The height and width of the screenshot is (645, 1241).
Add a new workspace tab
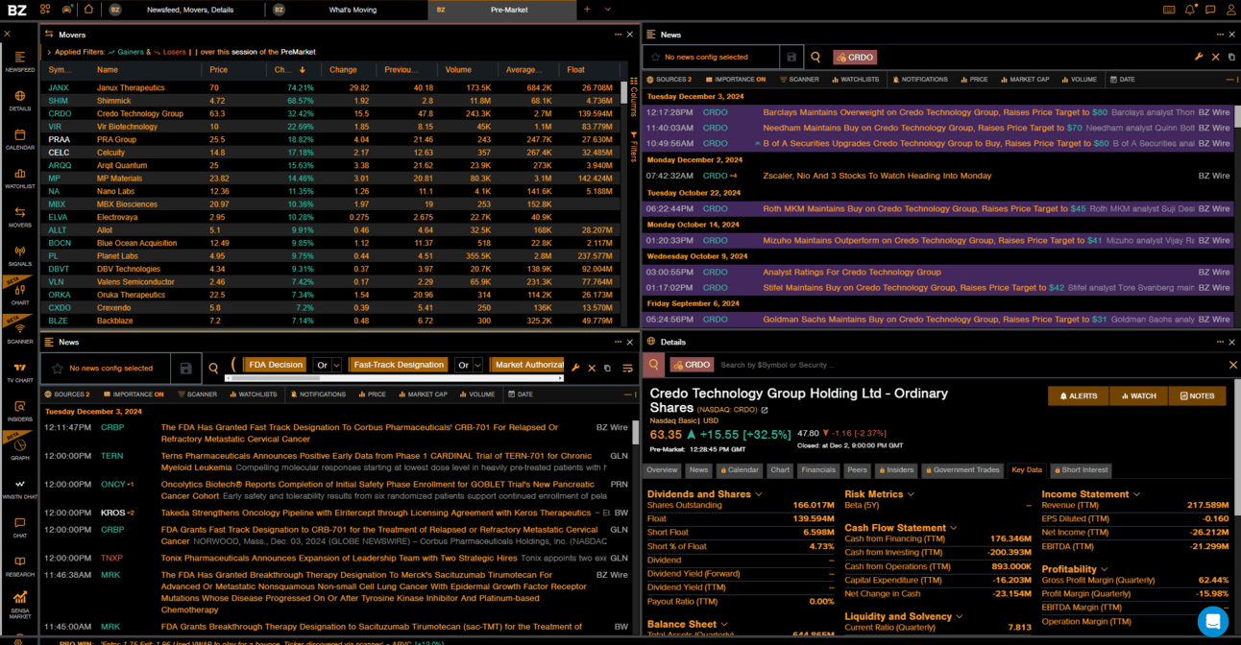[x=587, y=10]
